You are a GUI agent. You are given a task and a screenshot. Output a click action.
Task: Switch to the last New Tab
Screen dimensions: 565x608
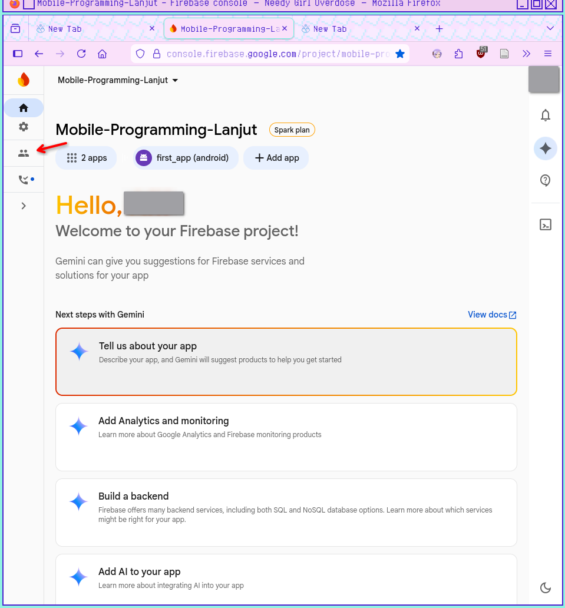pos(353,29)
